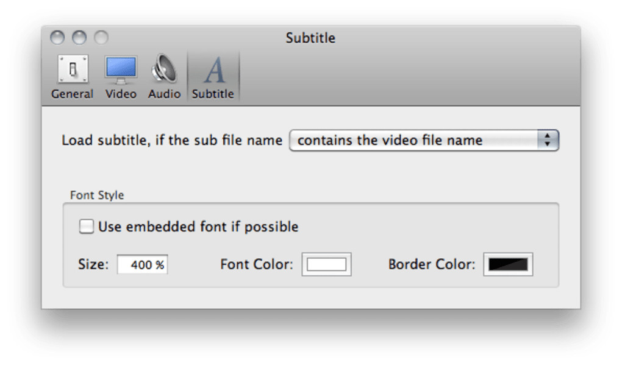Click the red close window button
622x366 pixels.
[x=57, y=38]
